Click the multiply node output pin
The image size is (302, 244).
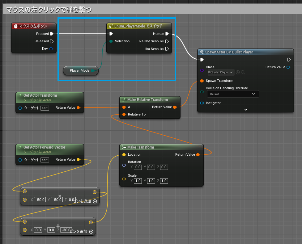pos(94,192)
